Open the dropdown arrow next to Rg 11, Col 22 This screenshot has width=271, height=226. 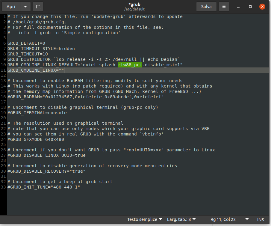247,219
